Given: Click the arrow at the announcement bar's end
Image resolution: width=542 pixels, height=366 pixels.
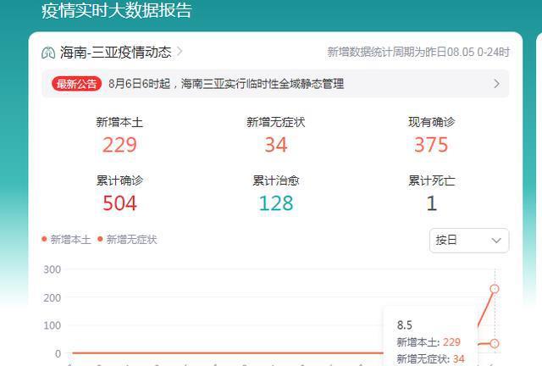Looking at the screenshot, I should [497, 84].
